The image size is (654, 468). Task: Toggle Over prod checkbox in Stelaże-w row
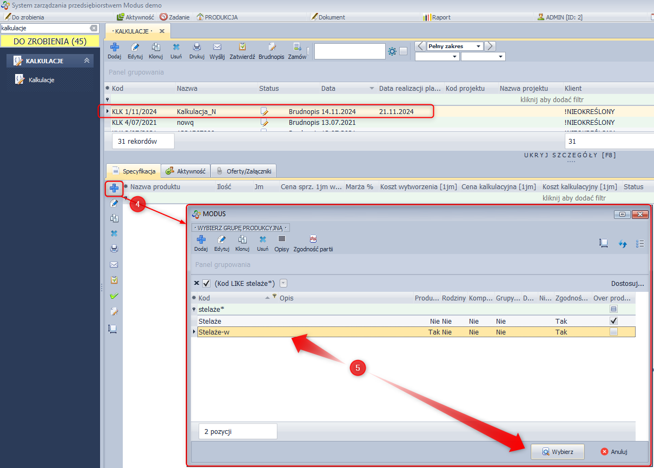pyautogui.click(x=613, y=332)
